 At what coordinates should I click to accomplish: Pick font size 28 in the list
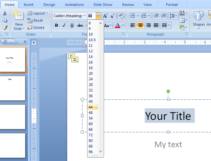click(x=93, y=85)
